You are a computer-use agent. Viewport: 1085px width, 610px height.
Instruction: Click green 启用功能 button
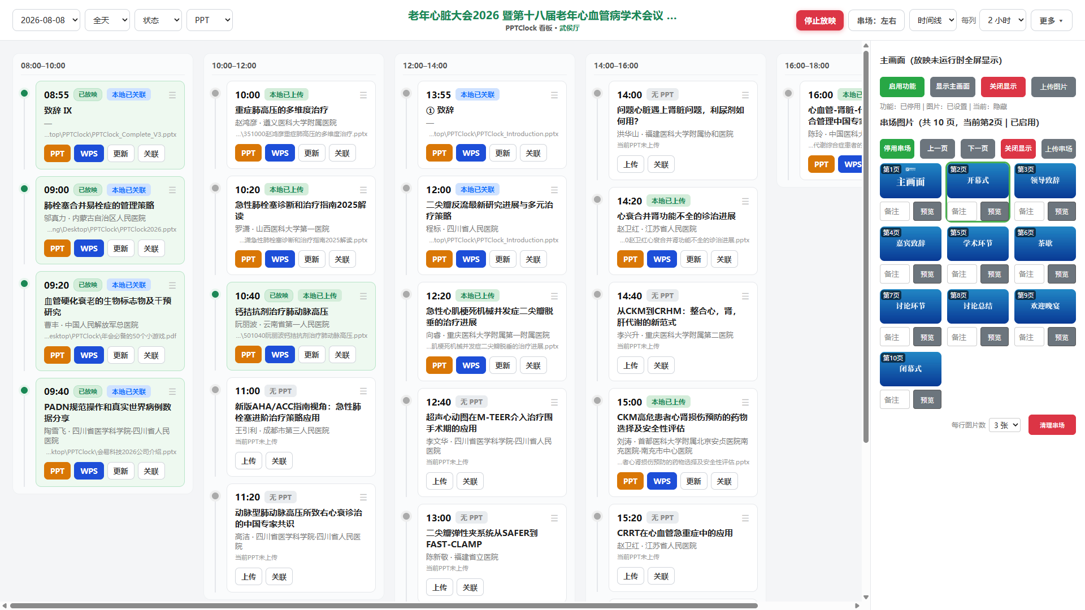click(x=902, y=87)
